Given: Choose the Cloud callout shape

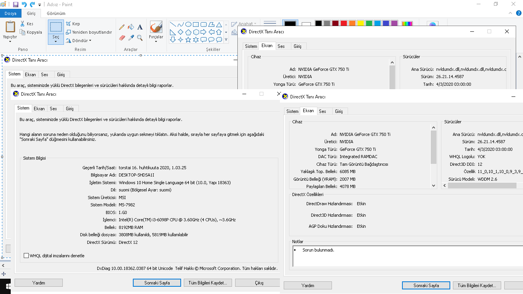Looking at the screenshot, I should tap(219, 39).
